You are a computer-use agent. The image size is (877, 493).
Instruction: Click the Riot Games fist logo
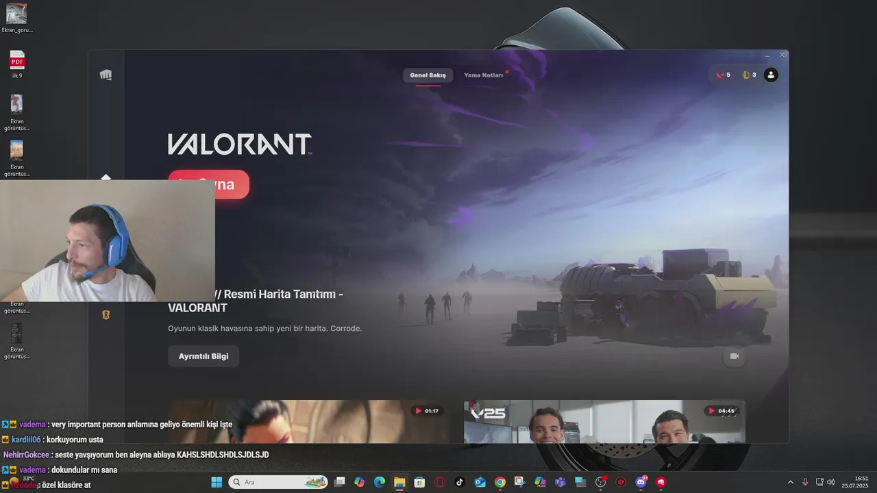[106, 75]
